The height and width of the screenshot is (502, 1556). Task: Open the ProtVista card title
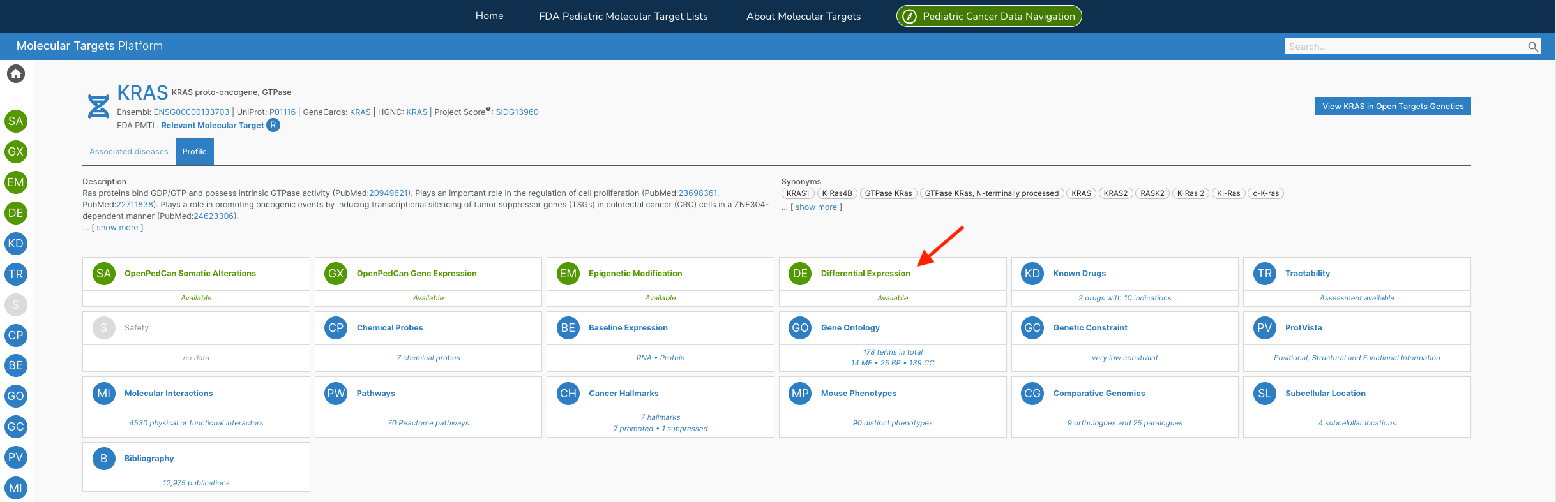click(x=1304, y=328)
